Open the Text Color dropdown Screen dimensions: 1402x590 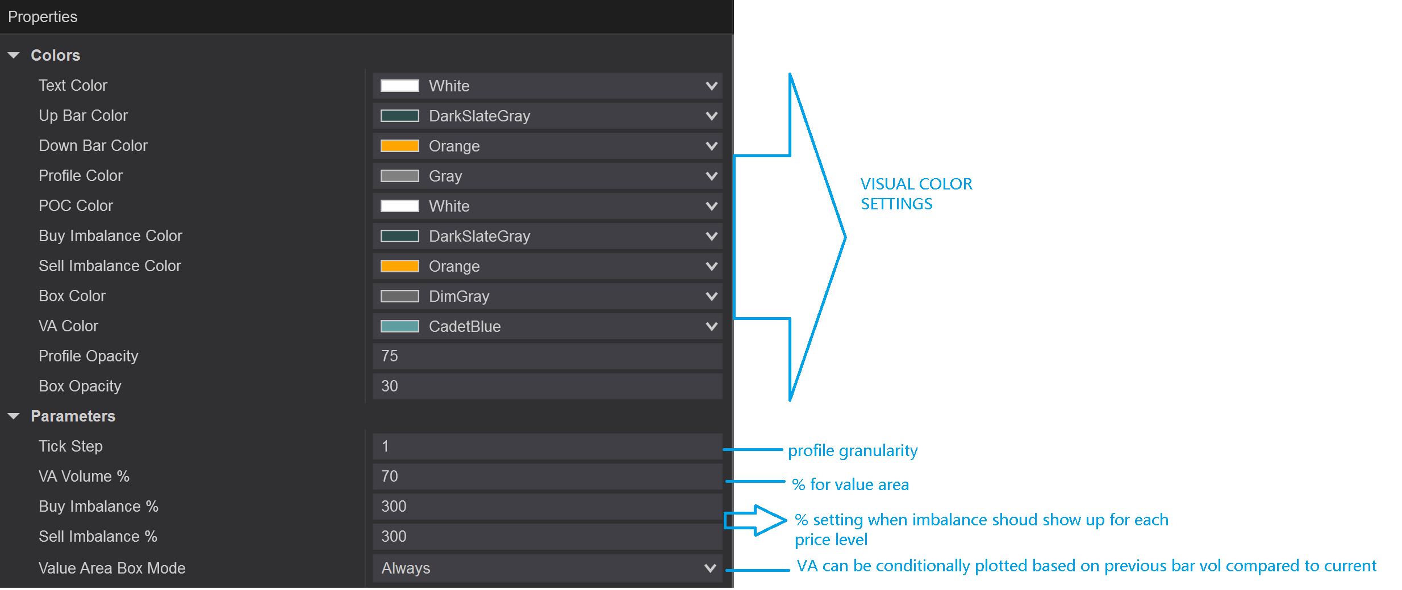coord(711,86)
